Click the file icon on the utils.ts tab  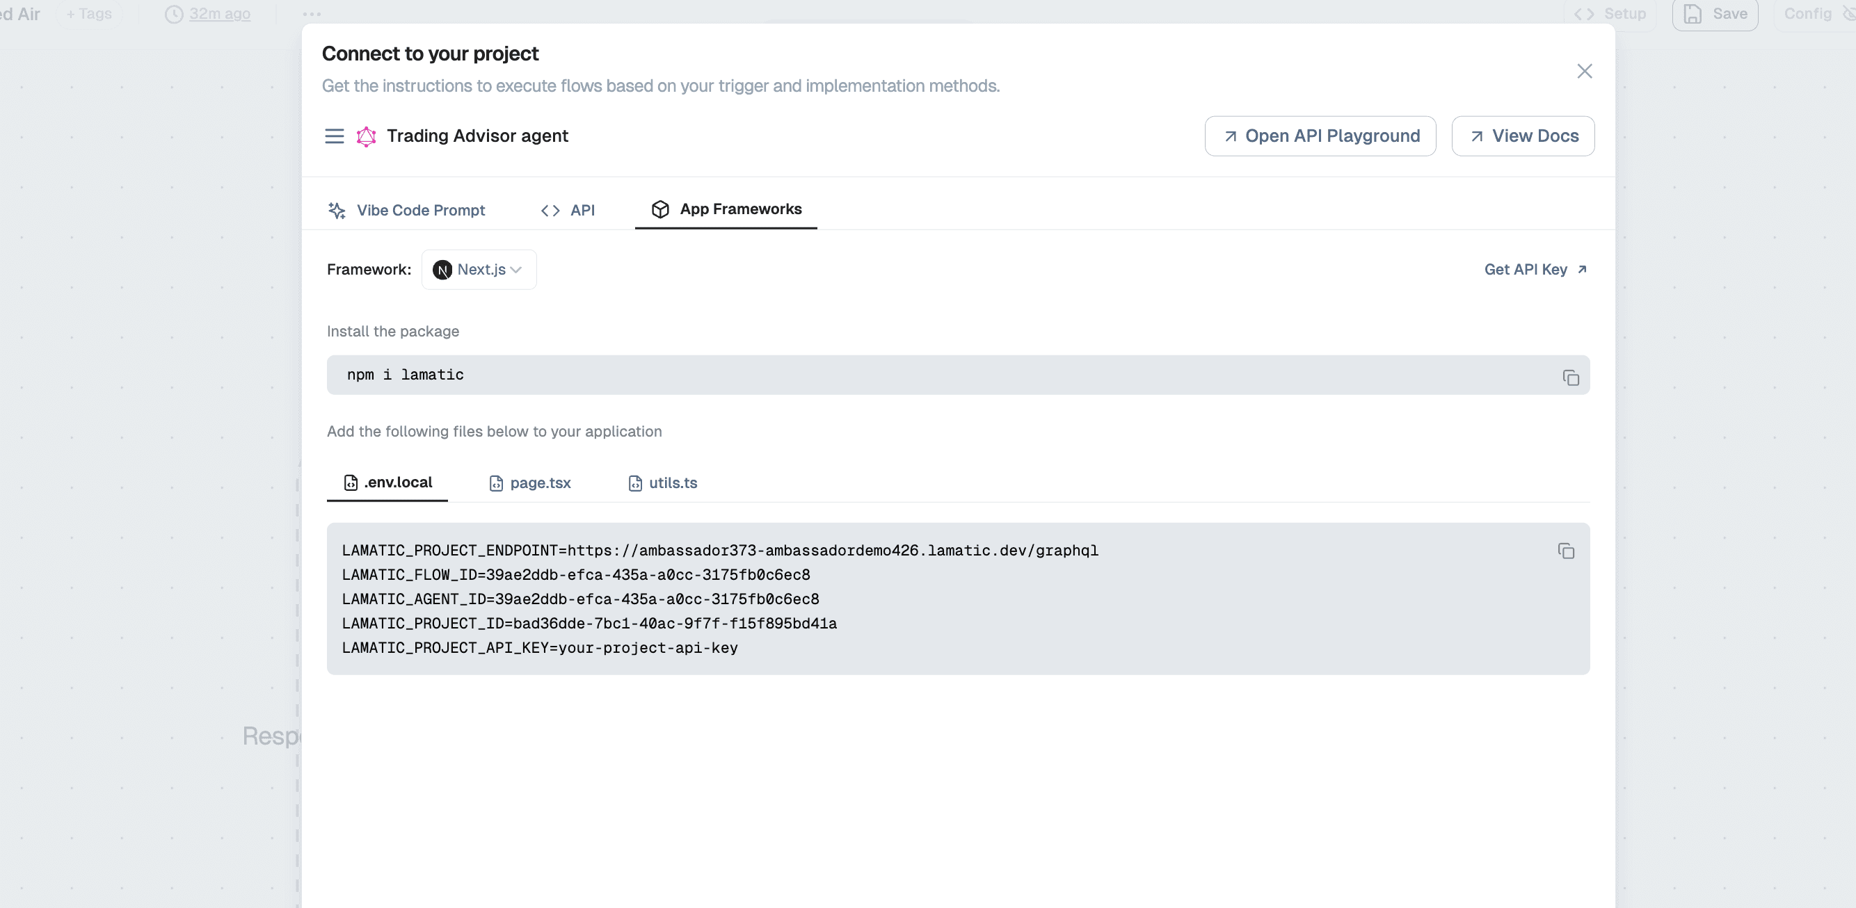(x=634, y=484)
